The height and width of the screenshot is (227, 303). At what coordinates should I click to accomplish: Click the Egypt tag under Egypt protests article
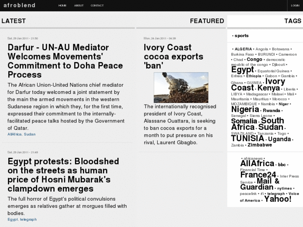pyautogui.click(x=13, y=220)
